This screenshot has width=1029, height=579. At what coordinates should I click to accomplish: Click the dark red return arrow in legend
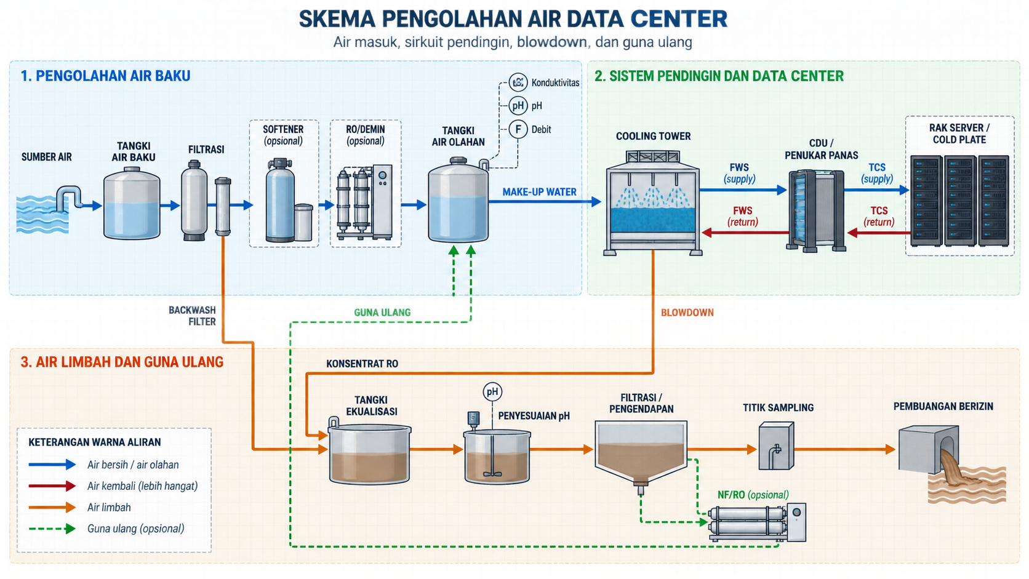click(x=52, y=486)
